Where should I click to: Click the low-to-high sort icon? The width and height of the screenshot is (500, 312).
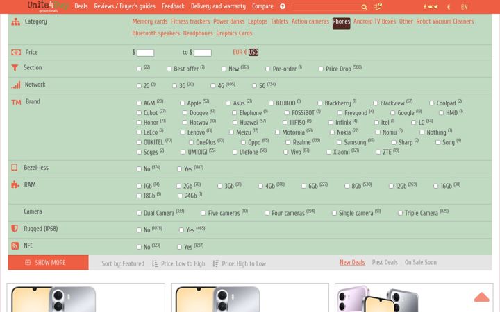tap(155, 263)
